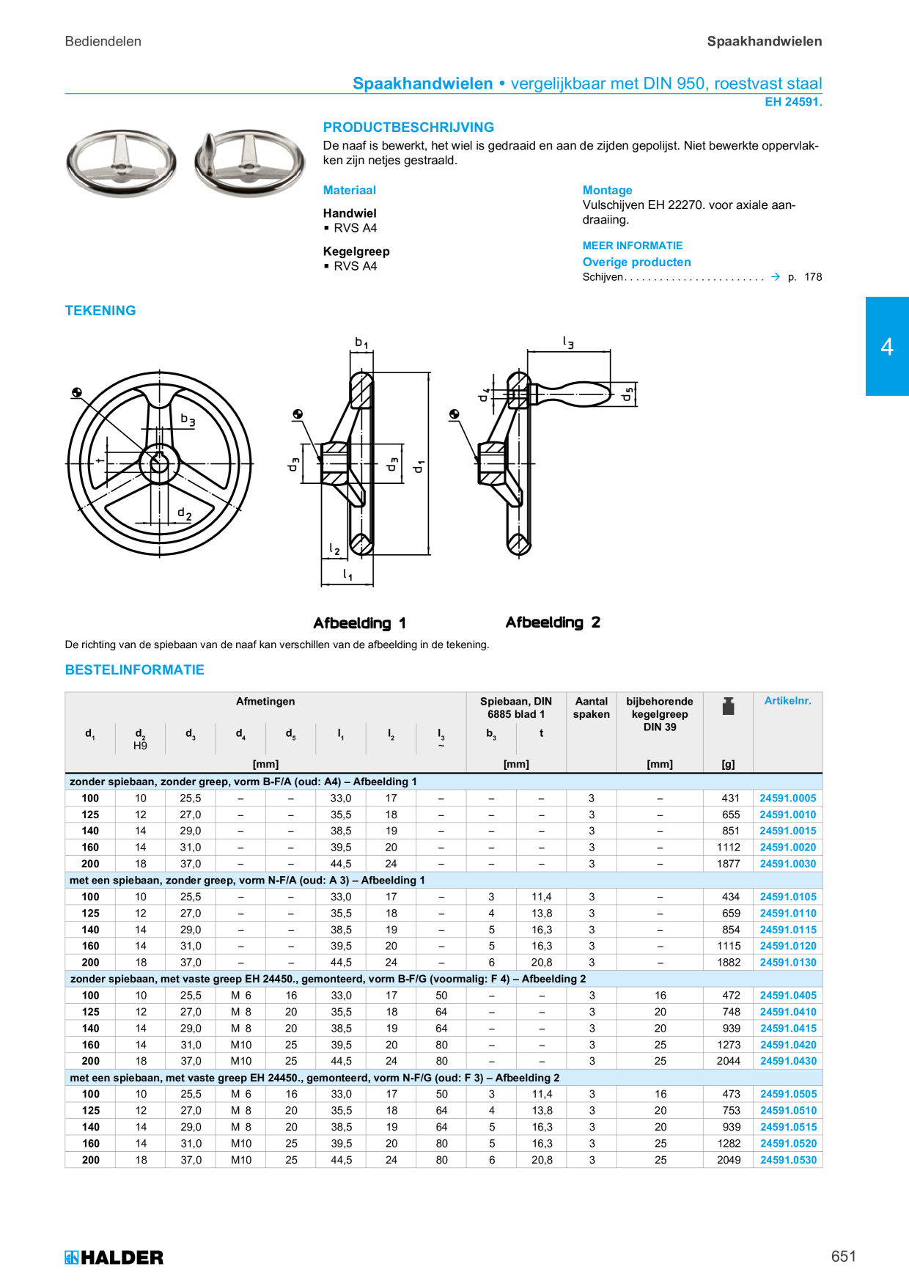The image size is (909, 1286).
Task: Open article number 24591.0515
Action: (787, 1127)
